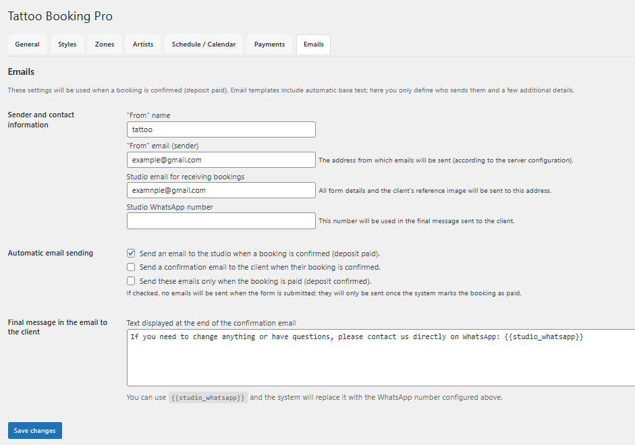Open the General tab
Screen dimensions: 635x445
(x=27, y=44)
